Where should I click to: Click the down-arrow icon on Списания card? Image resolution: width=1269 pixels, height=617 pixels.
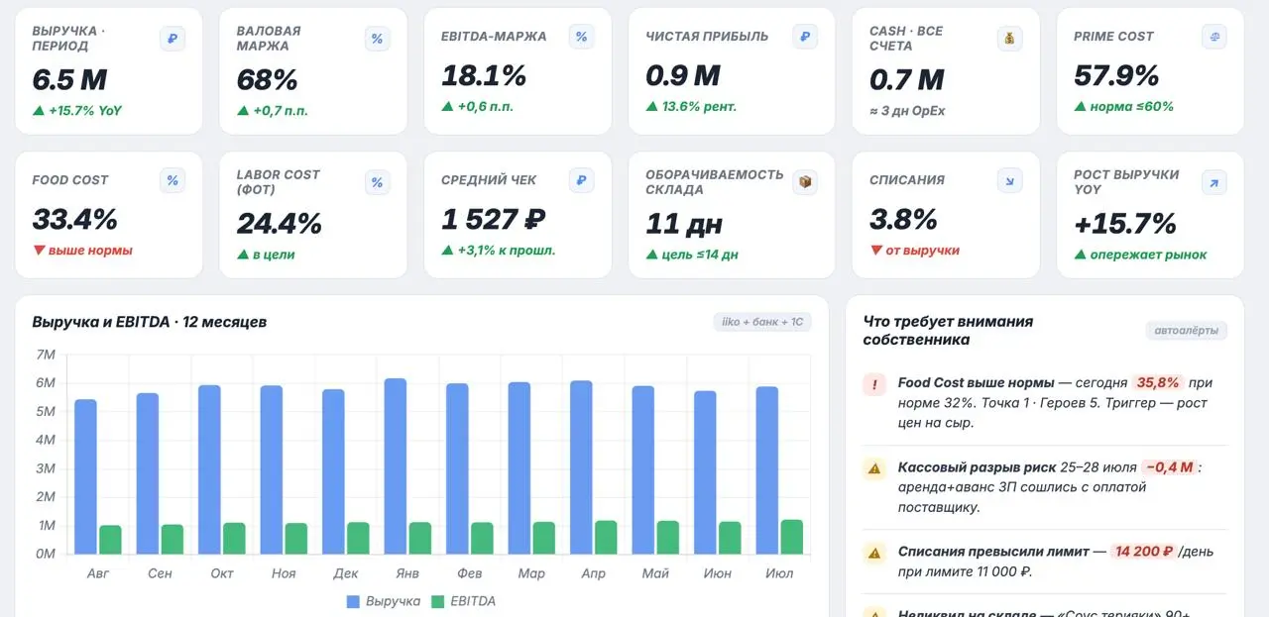click(1009, 180)
